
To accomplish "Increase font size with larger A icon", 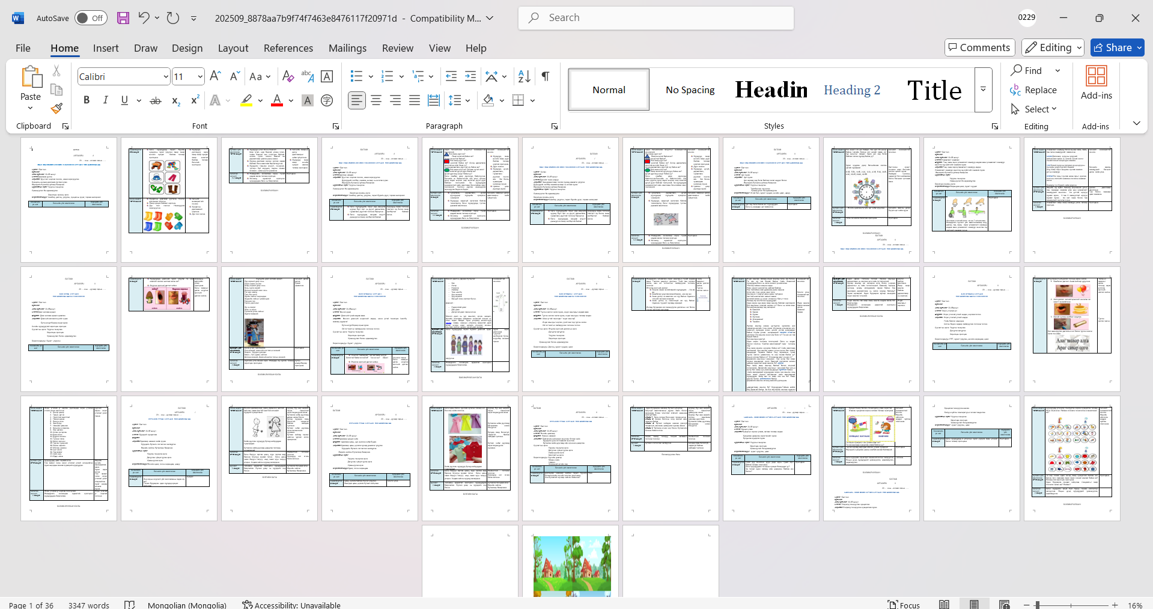I will (x=216, y=76).
